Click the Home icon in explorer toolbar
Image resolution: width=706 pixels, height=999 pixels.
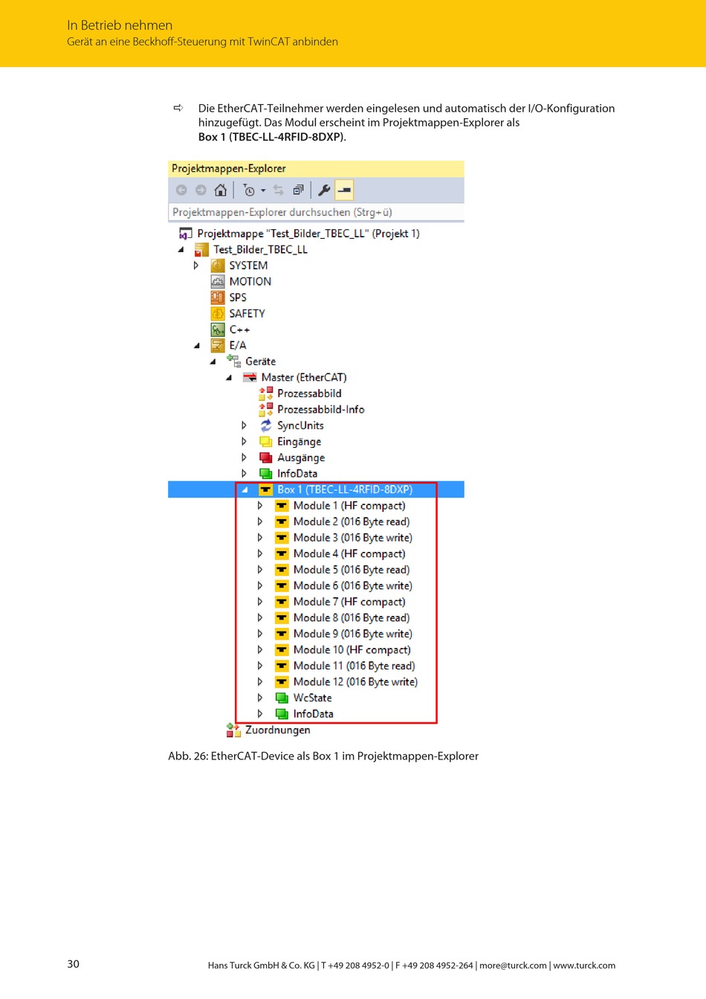click(221, 190)
